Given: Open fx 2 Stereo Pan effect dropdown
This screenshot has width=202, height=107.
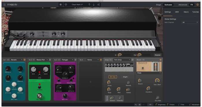Looking at the screenshot, I should coord(42,60).
